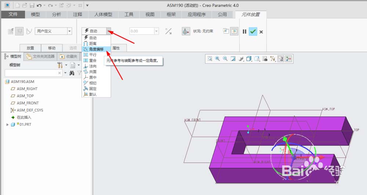Click the flip constraint orientation icon

[x=168, y=31]
